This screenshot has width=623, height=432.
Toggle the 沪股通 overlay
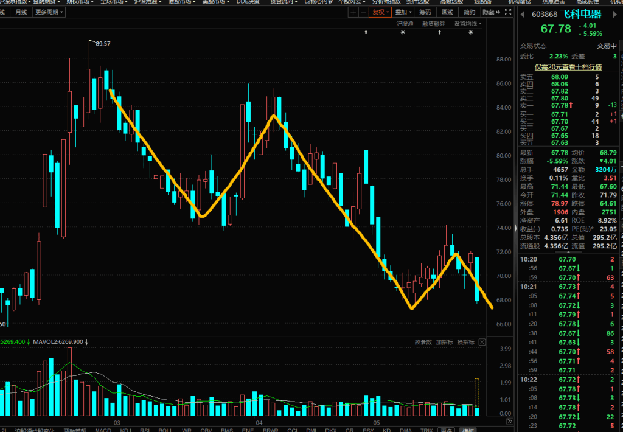405,24
